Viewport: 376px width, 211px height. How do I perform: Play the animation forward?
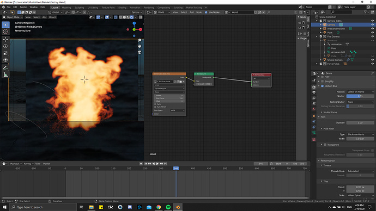tap(157, 164)
